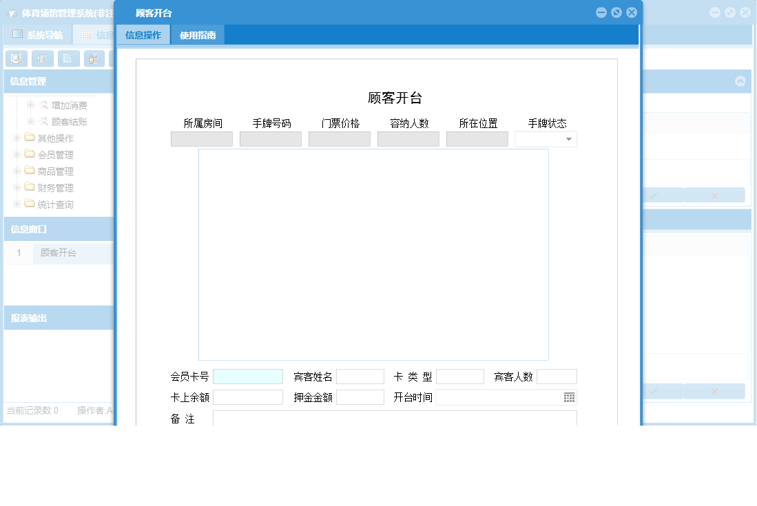Click the 会员卡号 input field
Screen dimensions: 757x506
(x=248, y=376)
